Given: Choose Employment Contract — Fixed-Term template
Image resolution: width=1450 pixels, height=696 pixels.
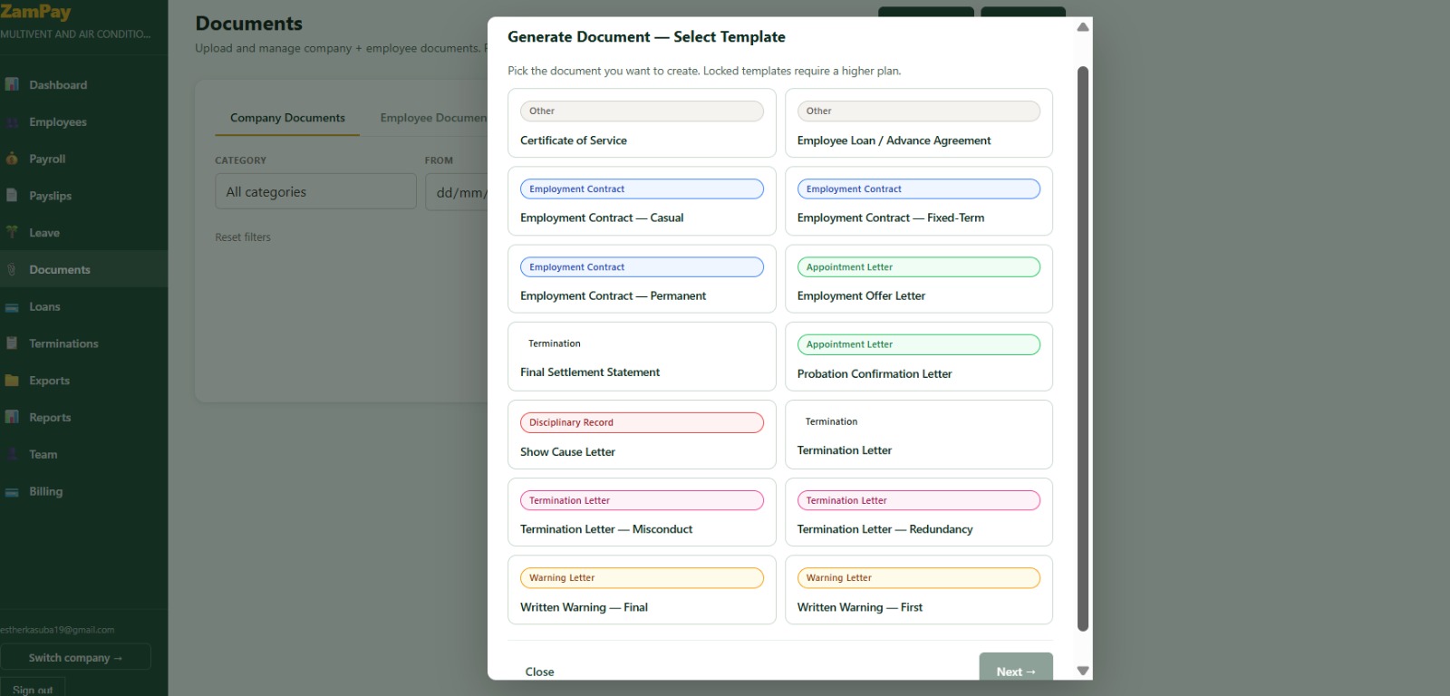Looking at the screenshot, I should pos(918,200).
